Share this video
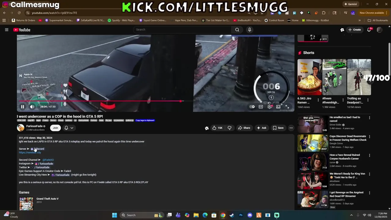391x220 pixels. point(244,128)
